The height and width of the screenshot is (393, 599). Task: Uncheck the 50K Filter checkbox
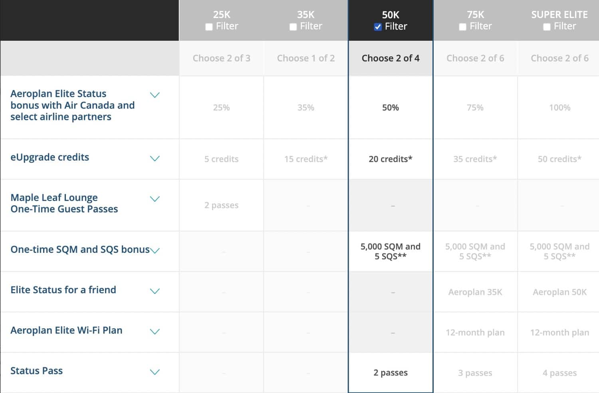[378, 27]
